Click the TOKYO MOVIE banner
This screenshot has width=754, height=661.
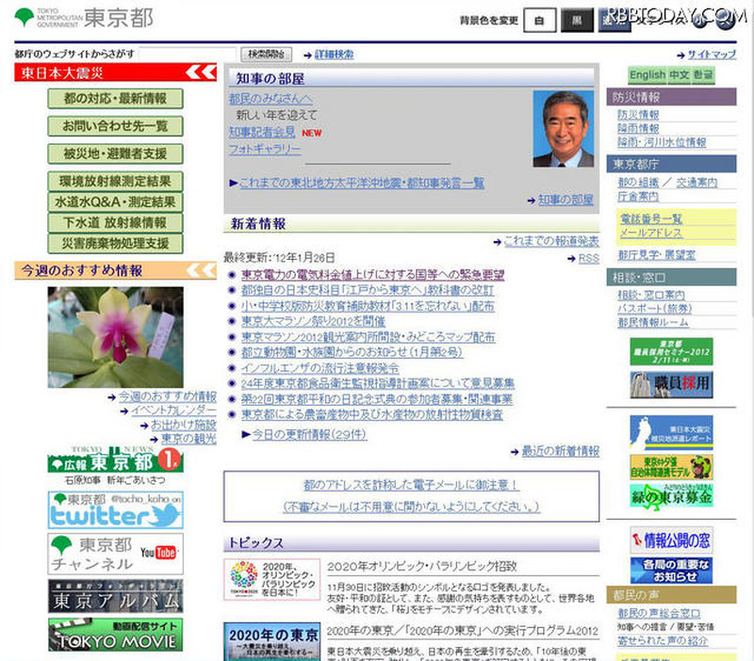(x=116, y=634)
